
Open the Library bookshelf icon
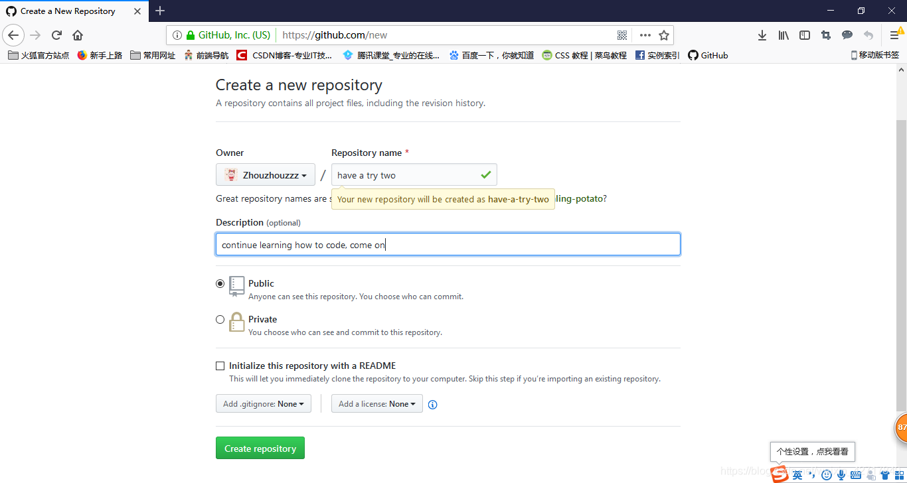[x=783, y=35]
